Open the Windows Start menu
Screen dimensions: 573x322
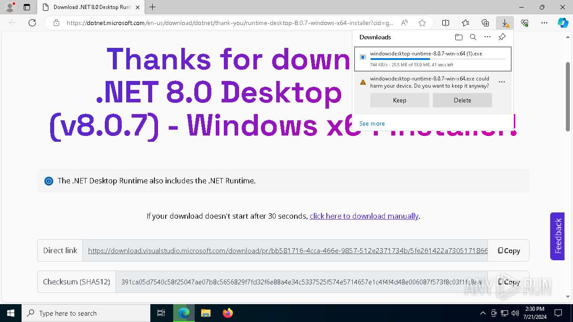click(x=11, y=313)
